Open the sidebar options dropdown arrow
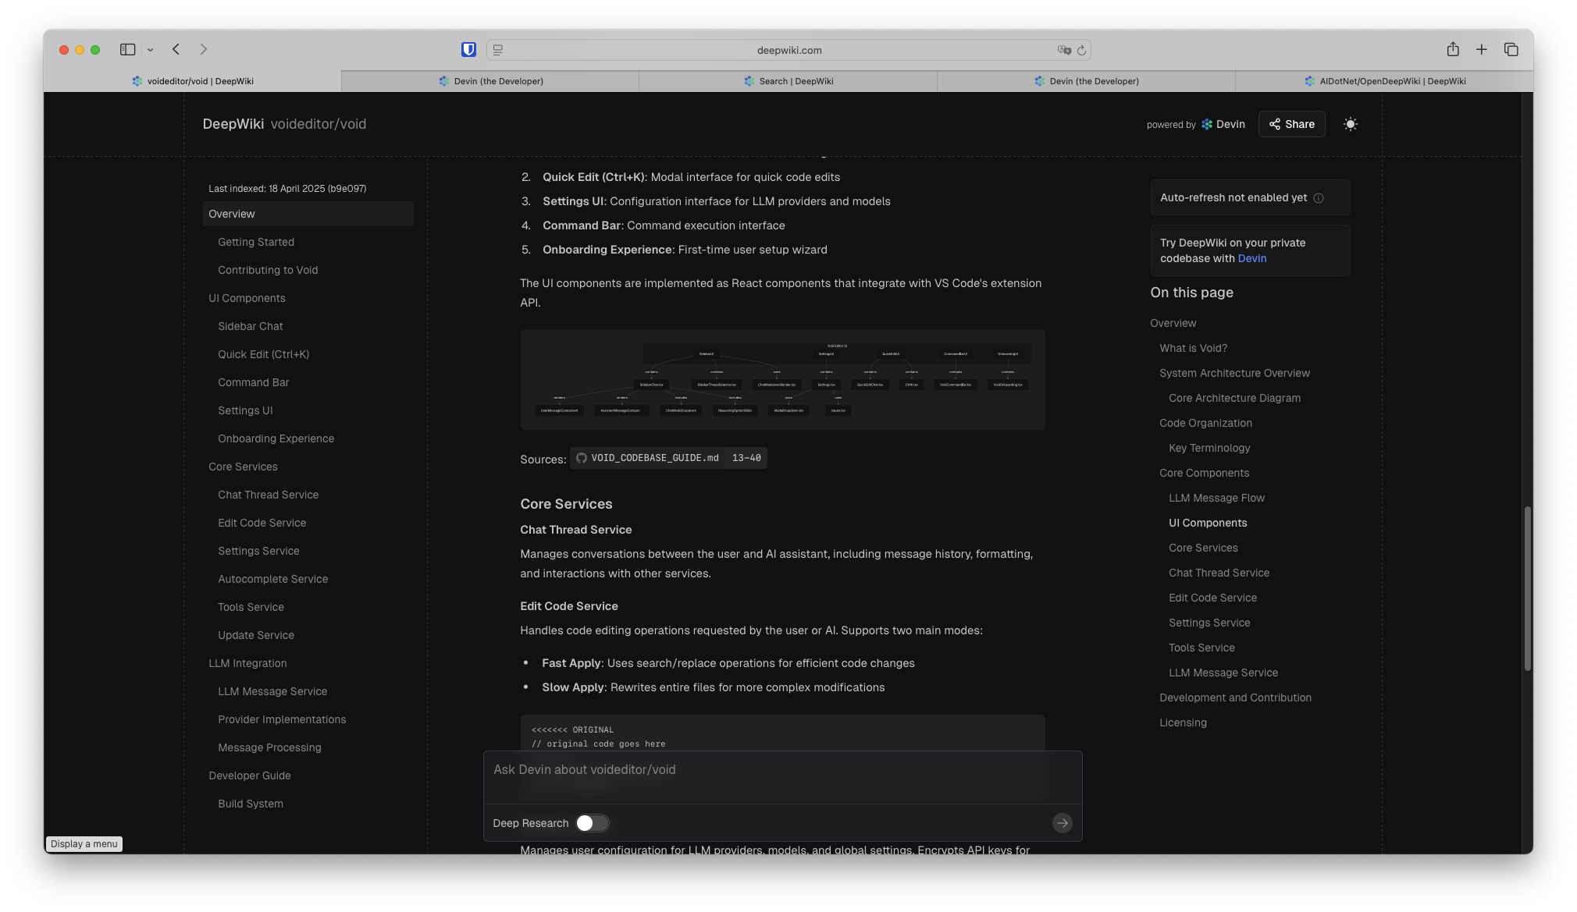Viewport: 1577px width, 912px height. click(x=151, y=50)
